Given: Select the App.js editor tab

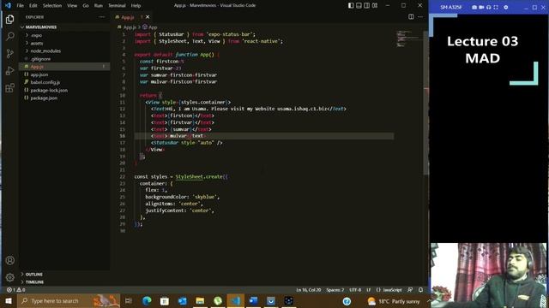Looking at the screenshot, I should (128, 17).
